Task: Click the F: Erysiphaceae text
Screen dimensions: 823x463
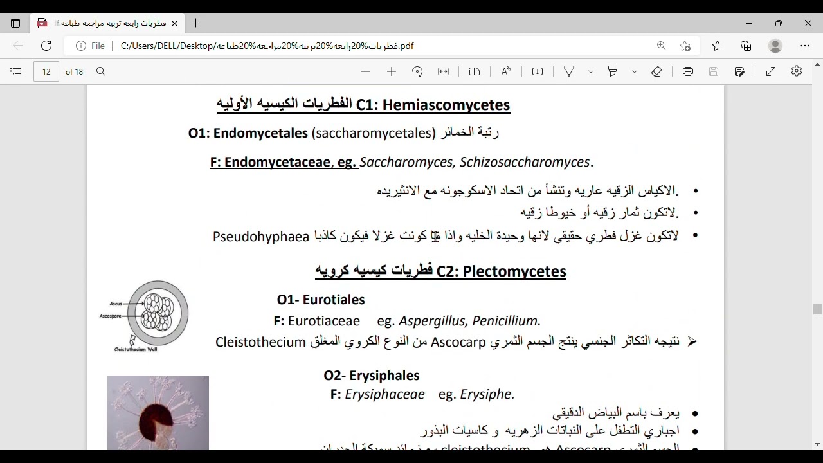Action: tap(377, 394)
